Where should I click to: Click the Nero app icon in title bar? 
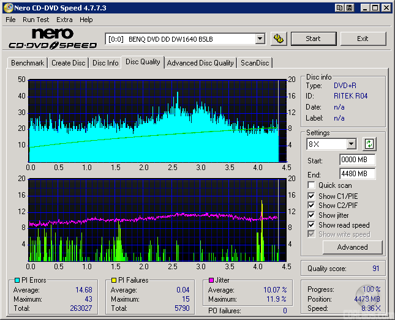tap(7, 8)
